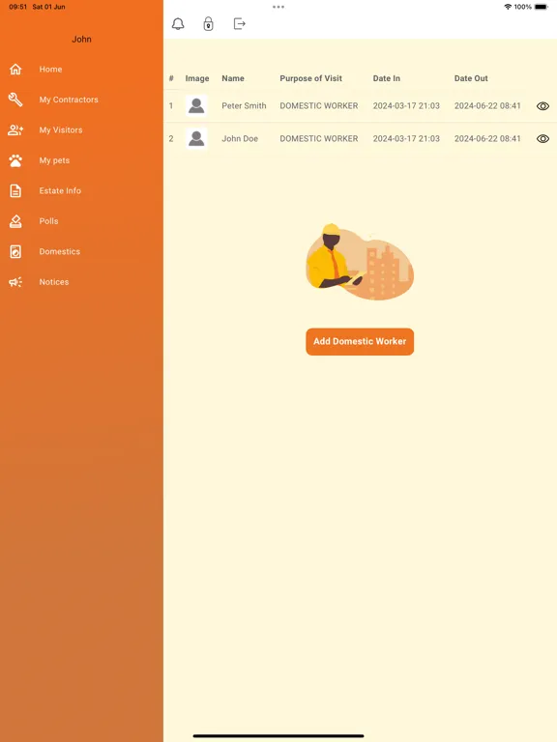Click DOMESTIC WORKER in Peter Smith's row

(x=319, y=105)
